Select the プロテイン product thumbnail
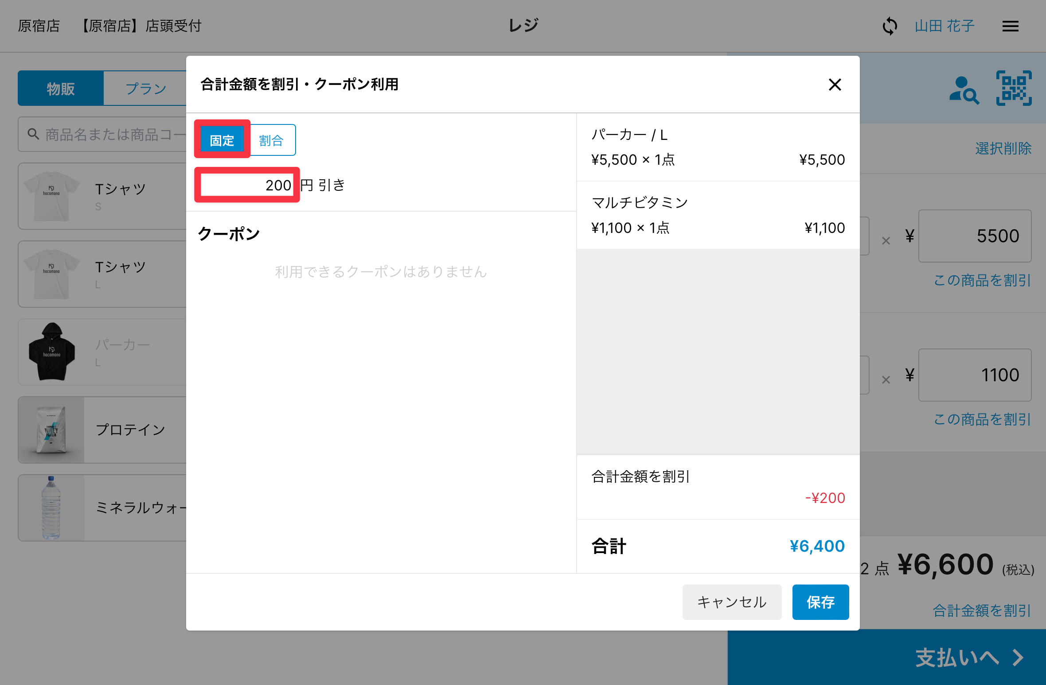Screen dimensions: 1046x685 (51, 430)
